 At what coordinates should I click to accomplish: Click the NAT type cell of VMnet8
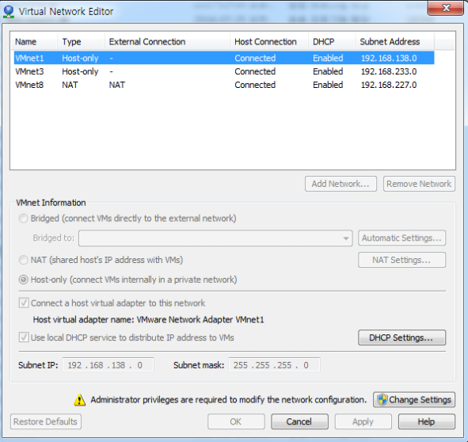pos(70,85)
